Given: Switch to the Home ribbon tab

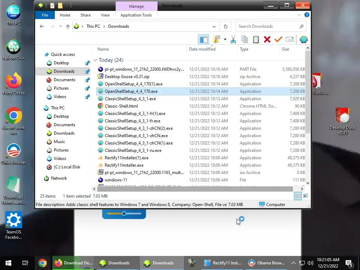Looking at the screenshot, I should click(65, 15).
